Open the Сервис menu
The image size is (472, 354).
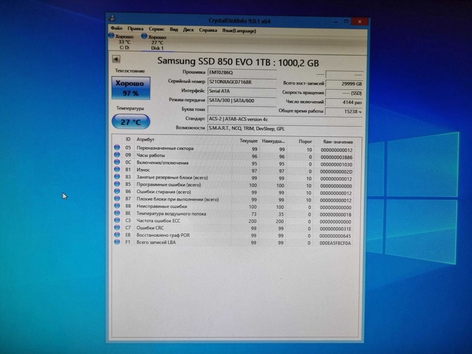point(156,29)
